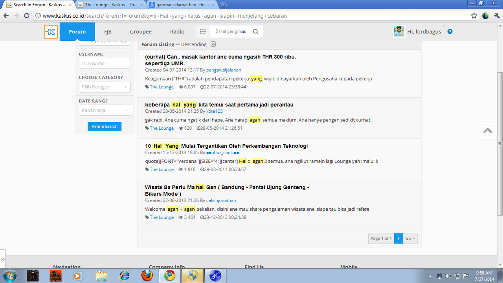Visit kote123 user profile
This screenshot has width=503, height=283.
[x=215, y=111]
